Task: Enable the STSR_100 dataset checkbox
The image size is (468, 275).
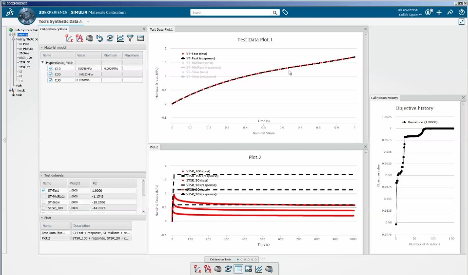Action: 44,208
